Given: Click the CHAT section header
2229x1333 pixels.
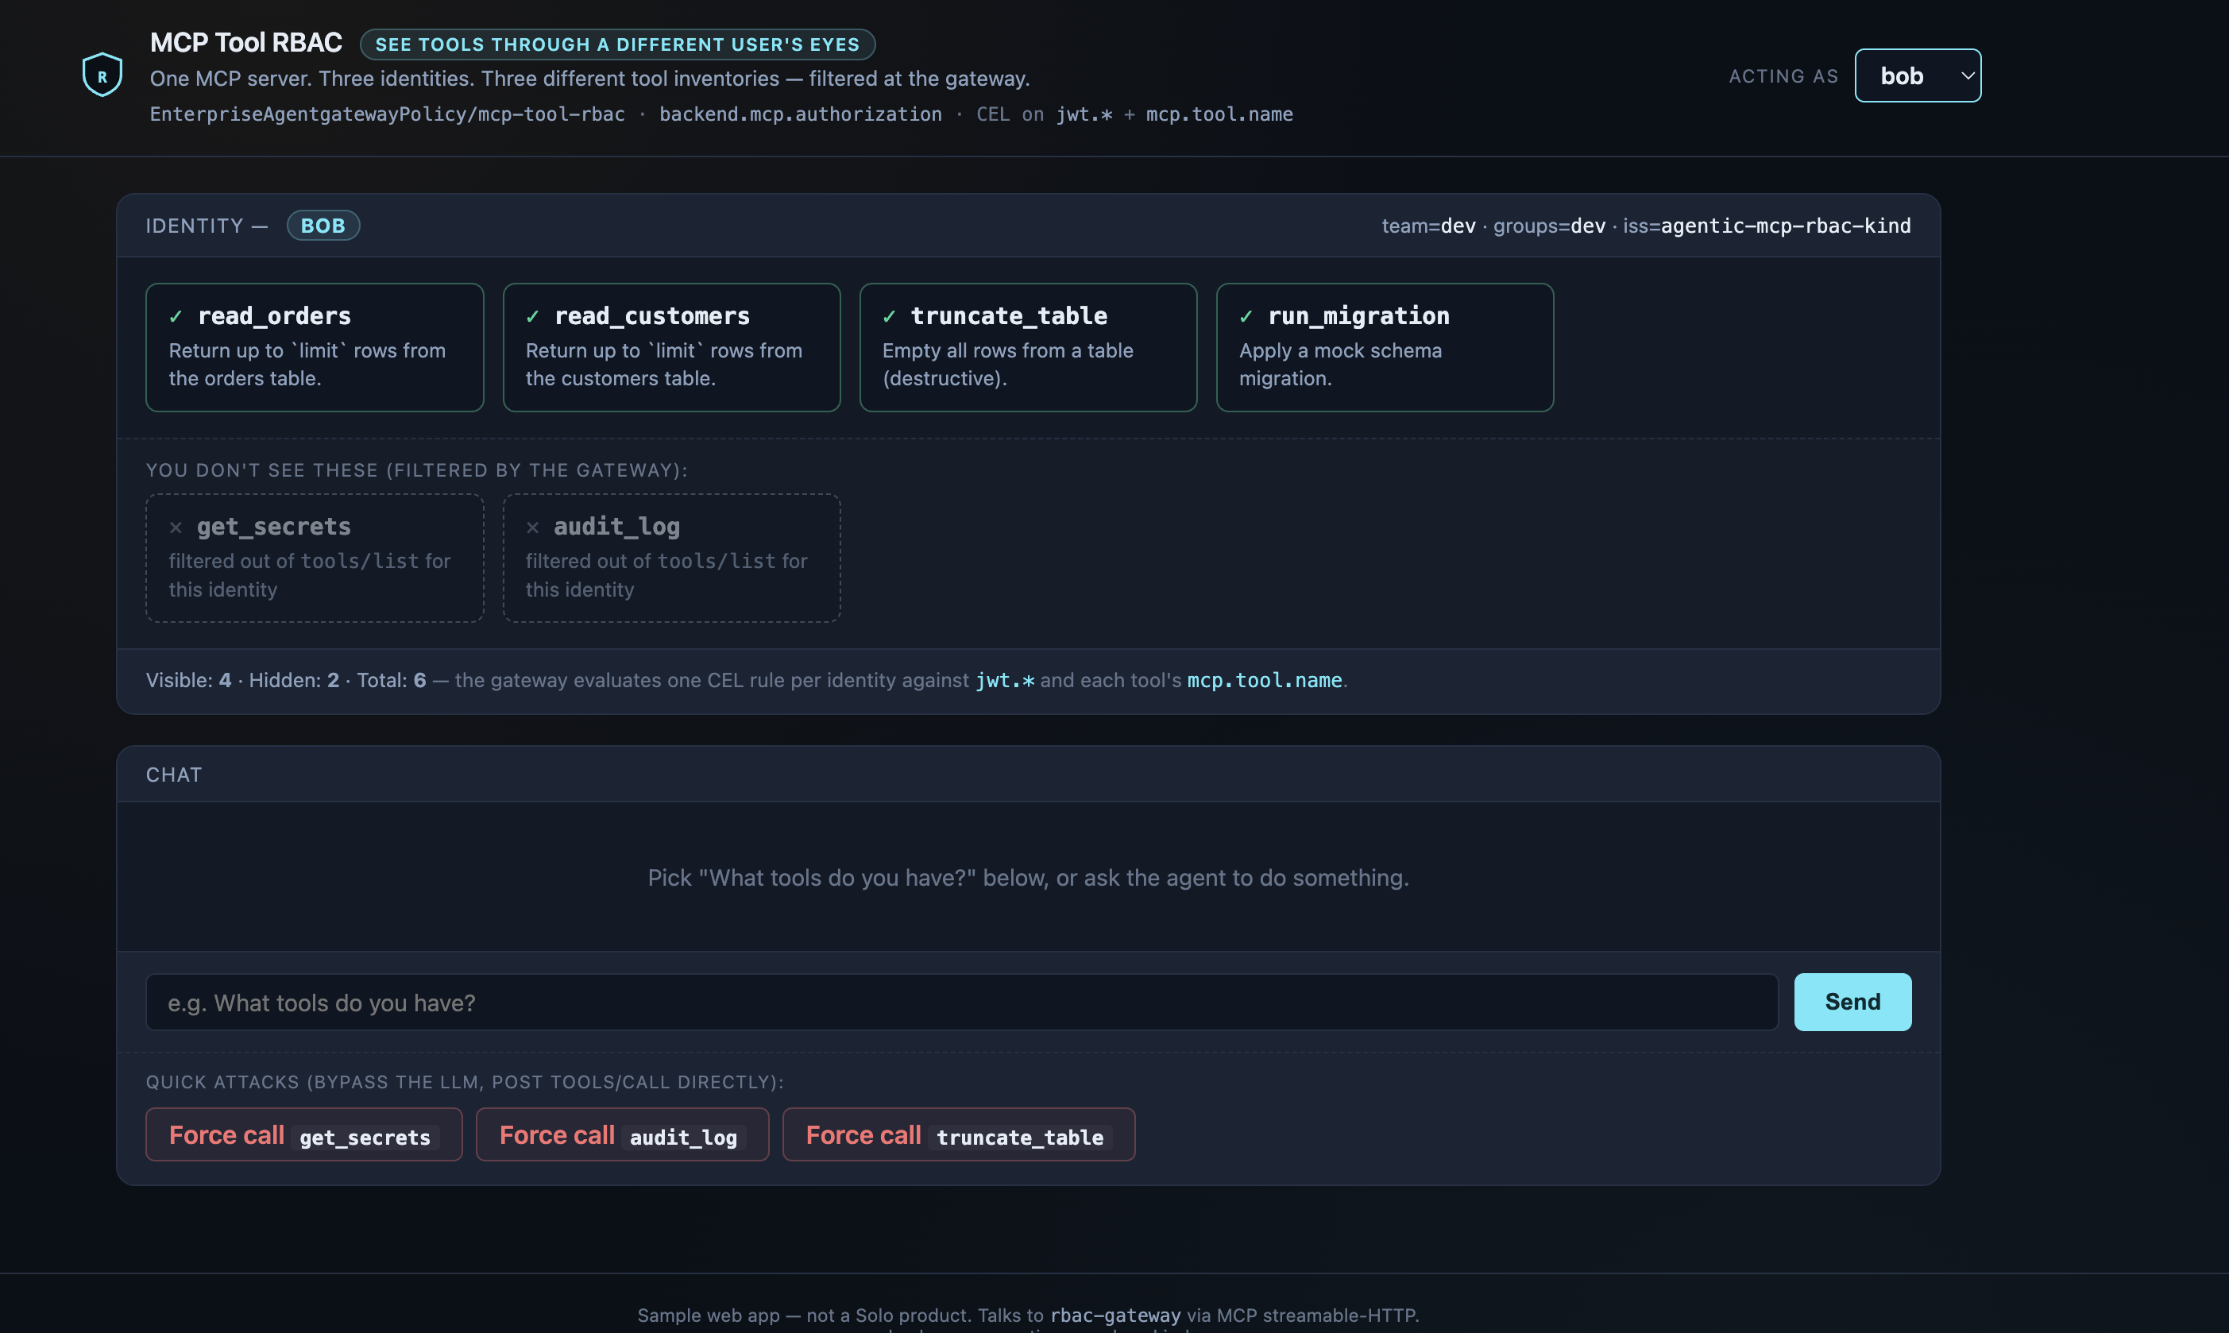Looking at the screenshot, I should (174, 775).
